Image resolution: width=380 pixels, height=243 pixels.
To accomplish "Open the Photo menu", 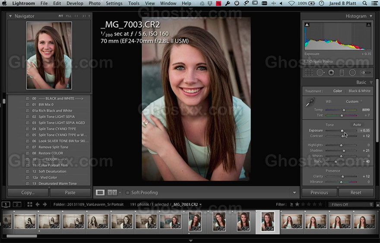I will point(95,3).
